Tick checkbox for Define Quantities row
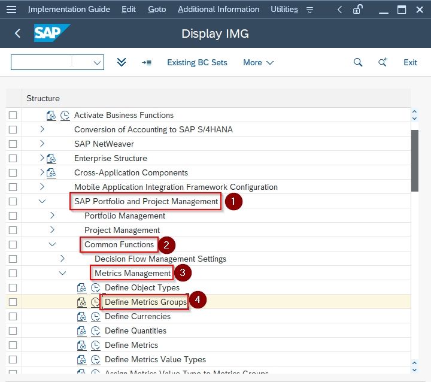This screenshot has height=382, width=431. [13, 331]
